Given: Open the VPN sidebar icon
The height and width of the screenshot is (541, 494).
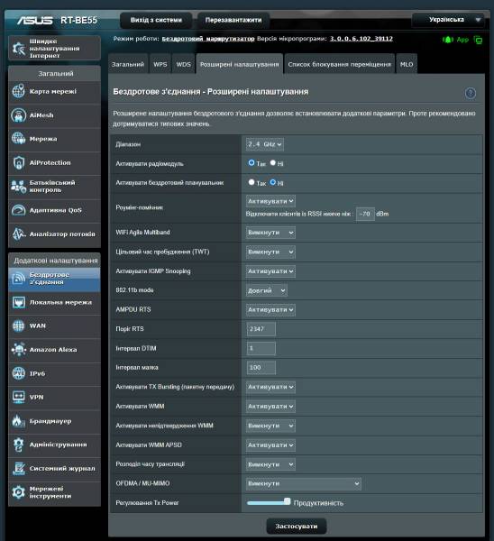Looking at the screenshot, I should (19, 397).
